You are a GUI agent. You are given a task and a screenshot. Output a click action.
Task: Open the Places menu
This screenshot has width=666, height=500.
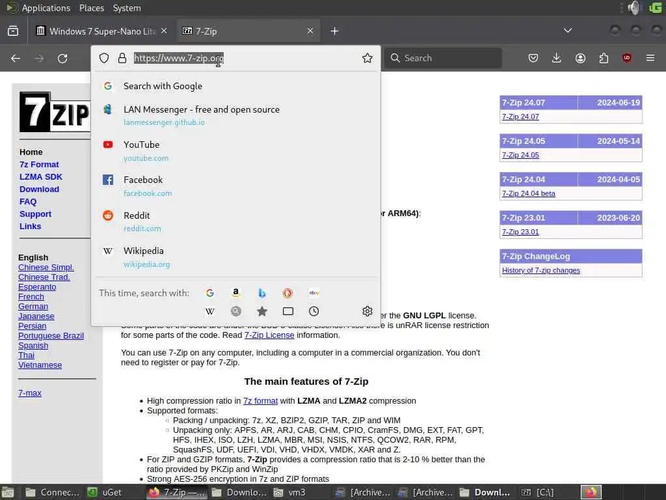pos(91,8)
